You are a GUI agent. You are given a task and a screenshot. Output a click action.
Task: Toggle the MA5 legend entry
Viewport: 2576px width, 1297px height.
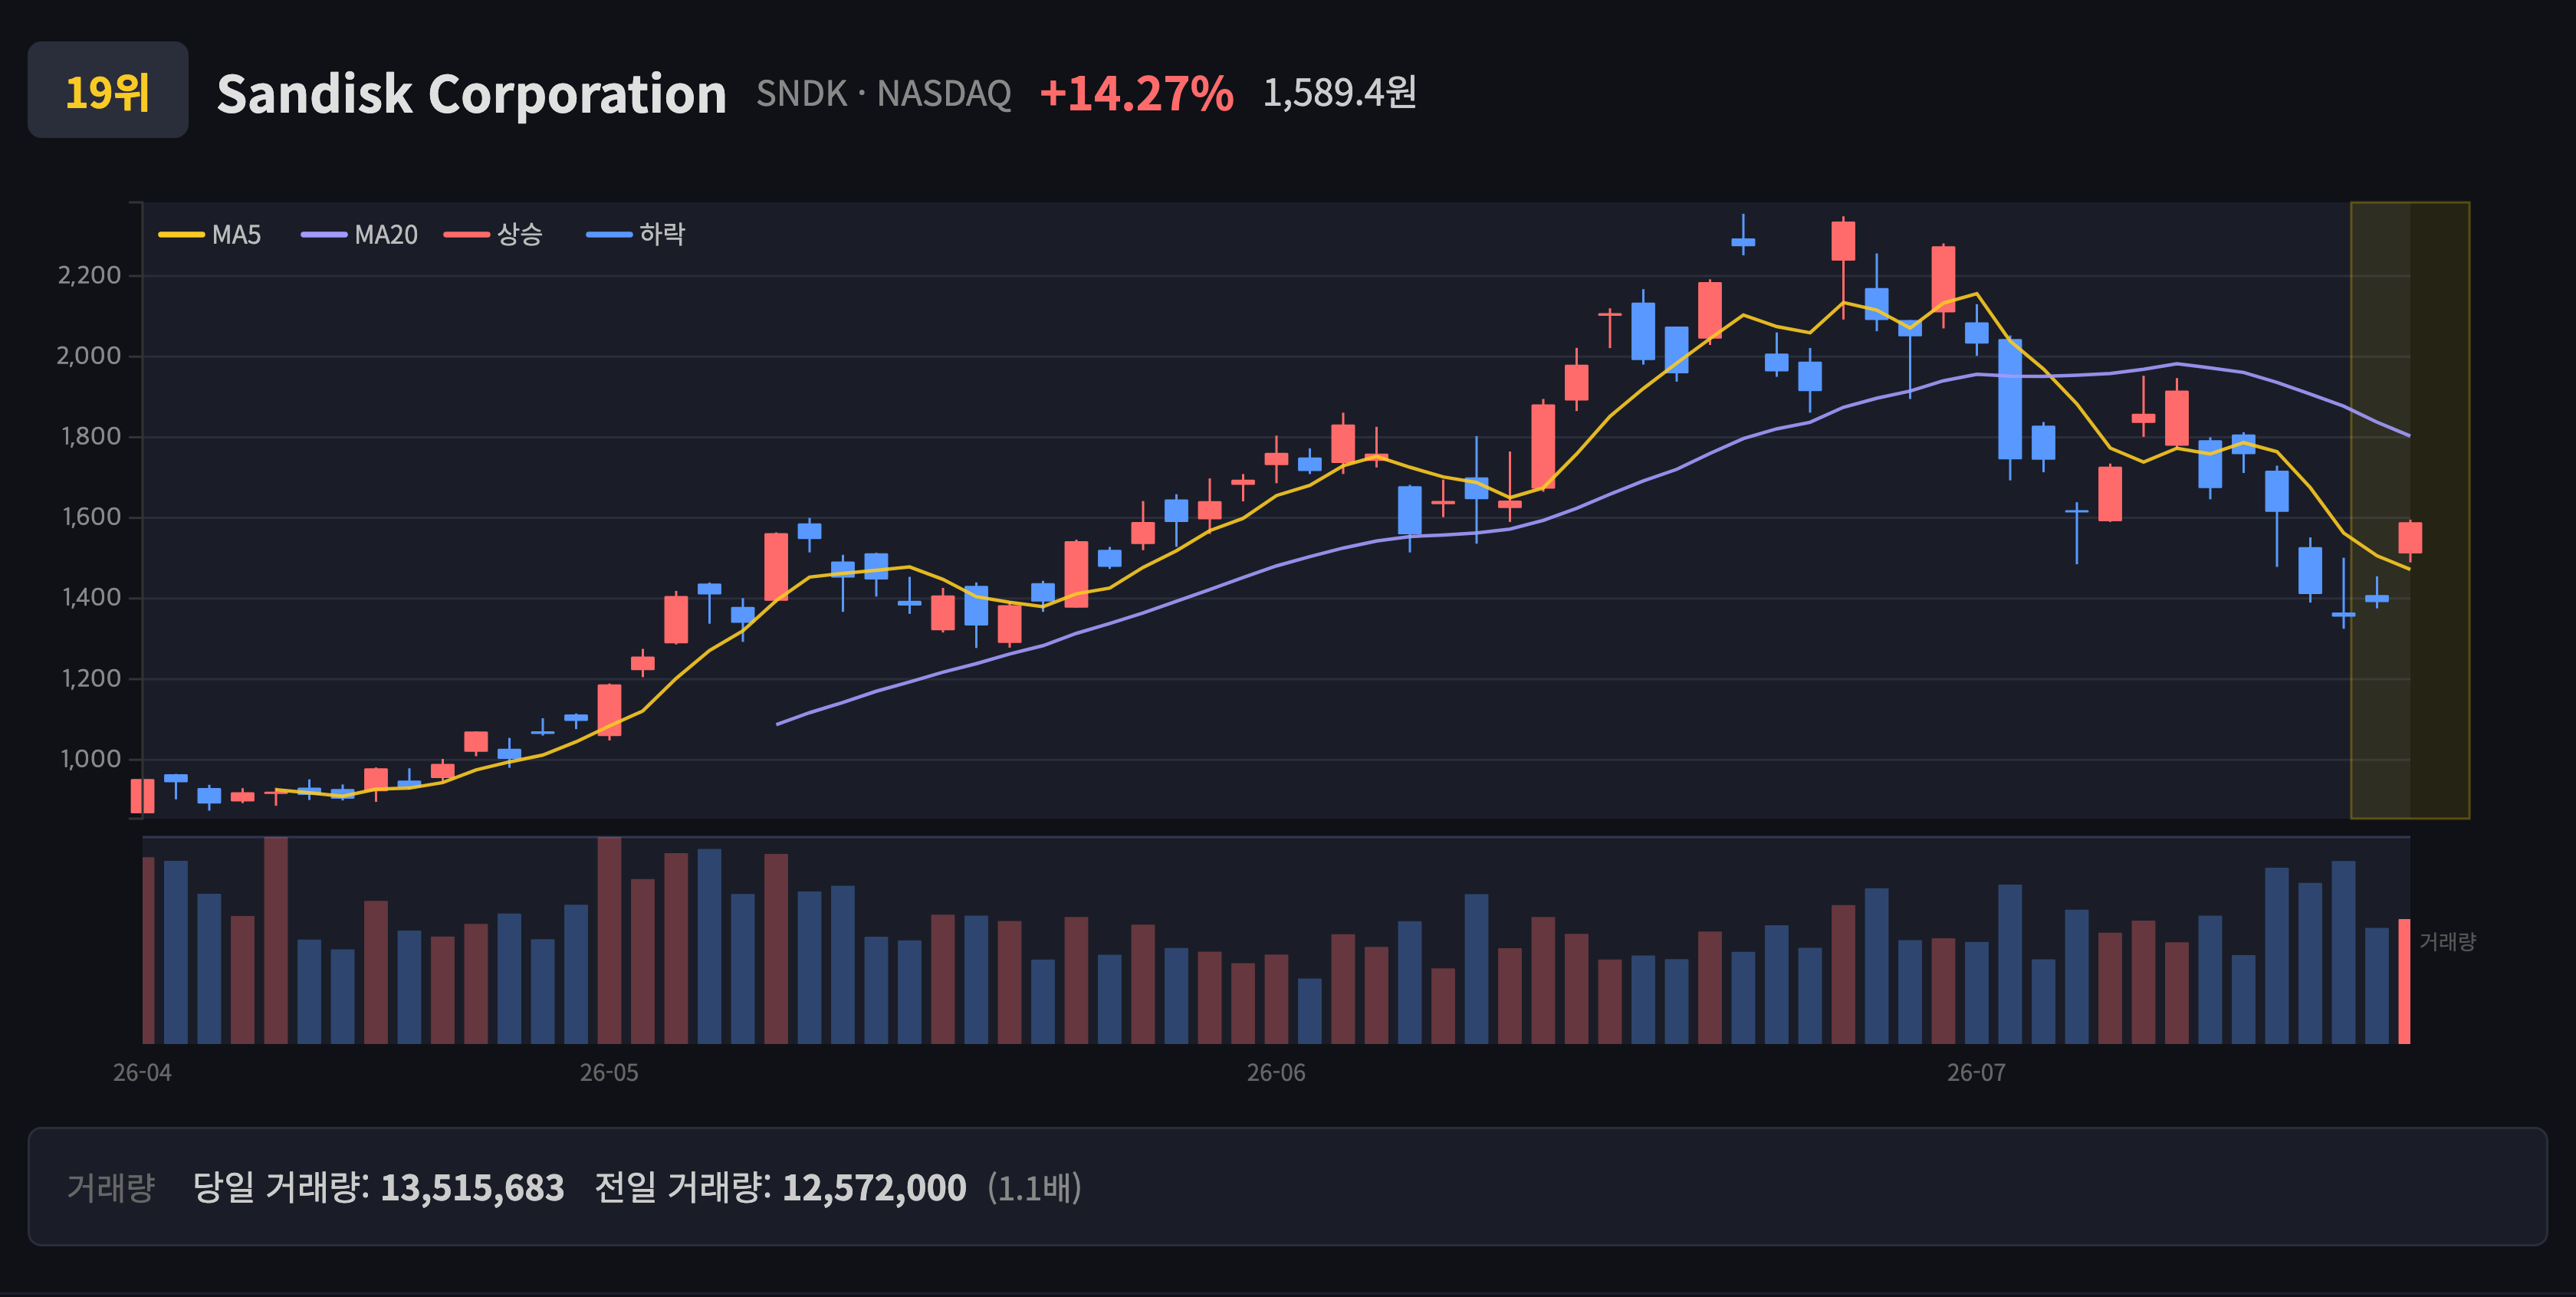pyautogui.click(x=210, y=234)
